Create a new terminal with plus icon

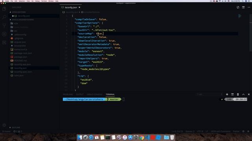pyautogui.click(x=227, y=94)
